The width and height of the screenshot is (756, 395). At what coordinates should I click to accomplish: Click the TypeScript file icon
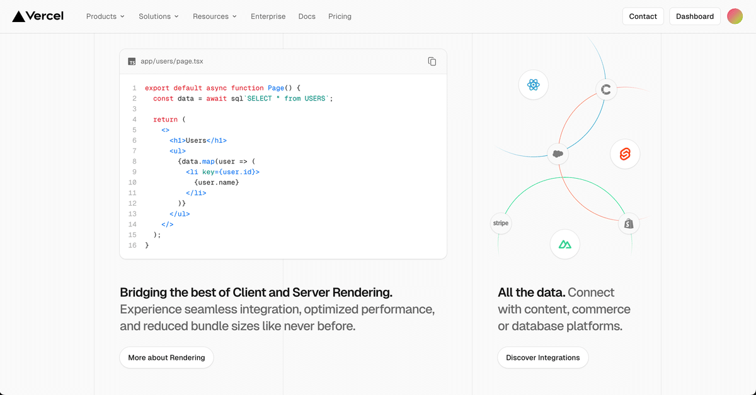pos(132,62)
